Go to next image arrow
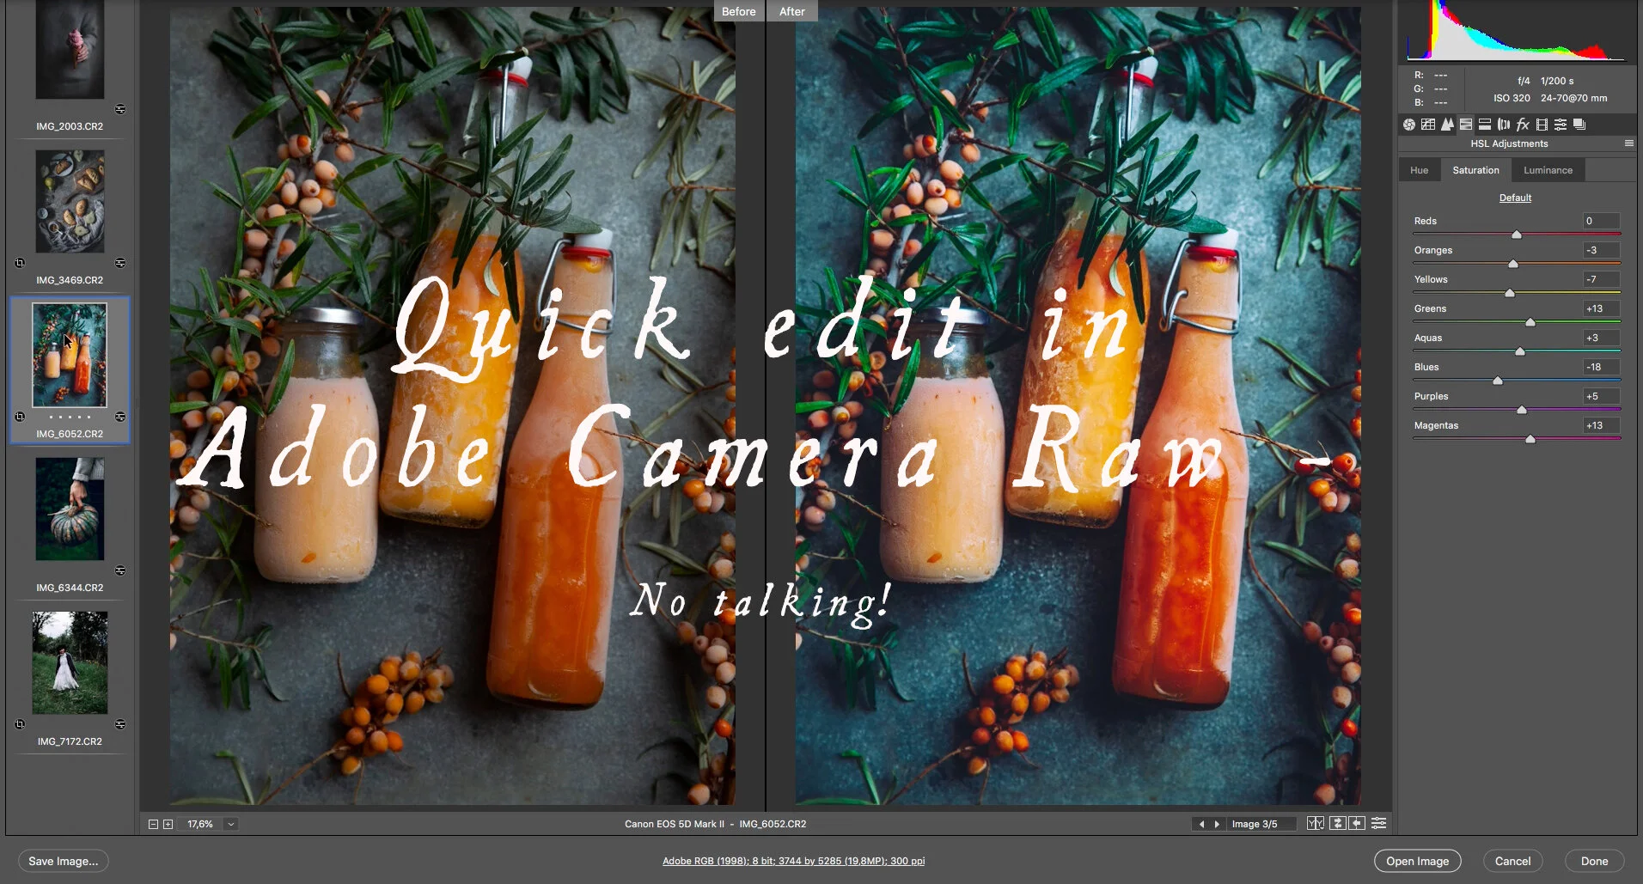This screenshot has height=884, width=1643. 1217,824
